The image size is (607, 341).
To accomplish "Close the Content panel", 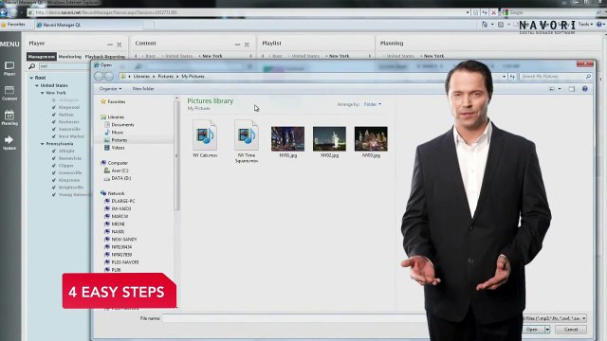I will coord(247,45).
